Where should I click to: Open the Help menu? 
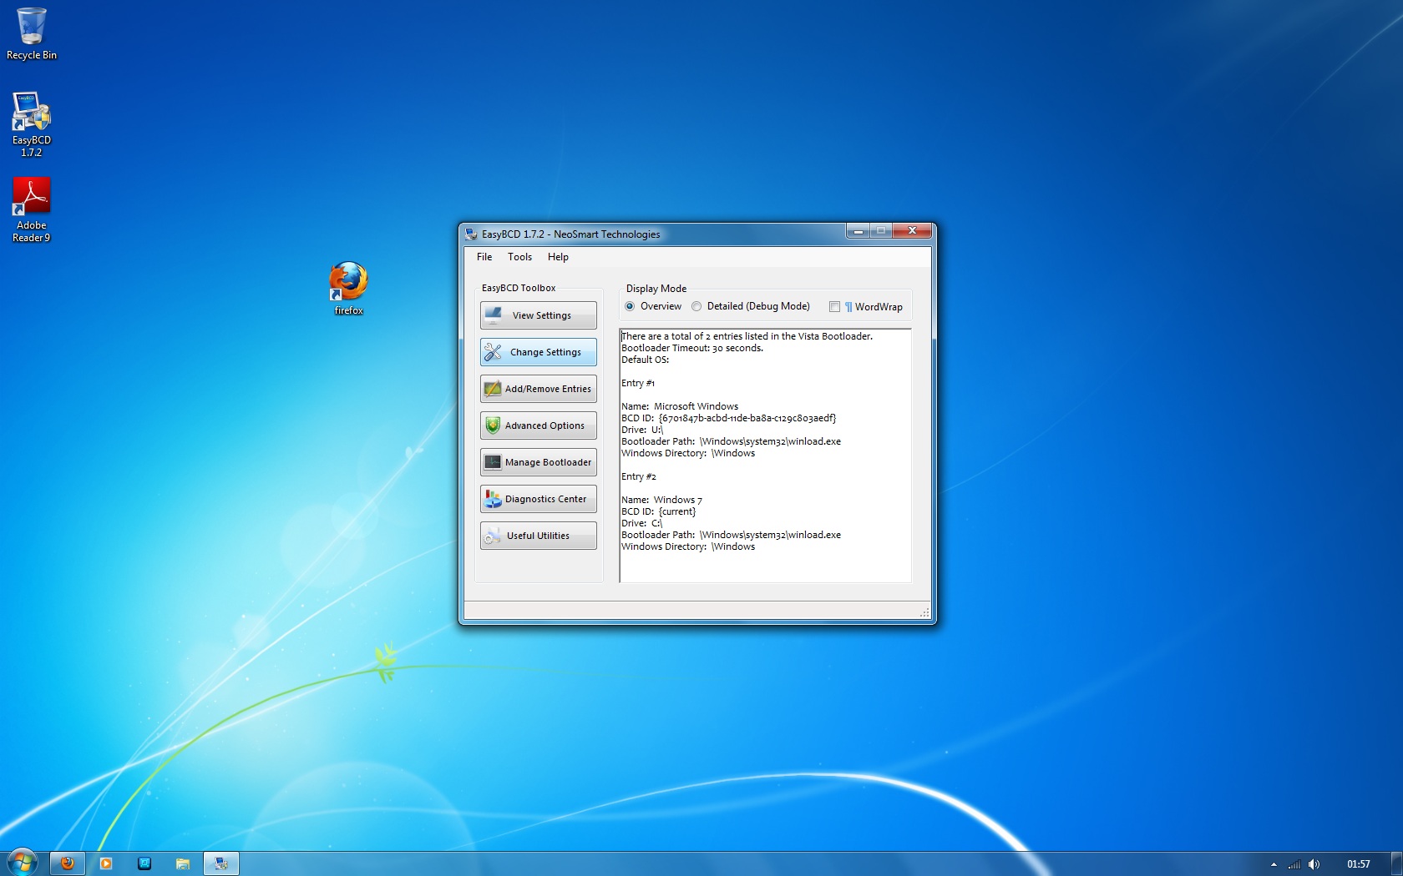pos(558,257)
